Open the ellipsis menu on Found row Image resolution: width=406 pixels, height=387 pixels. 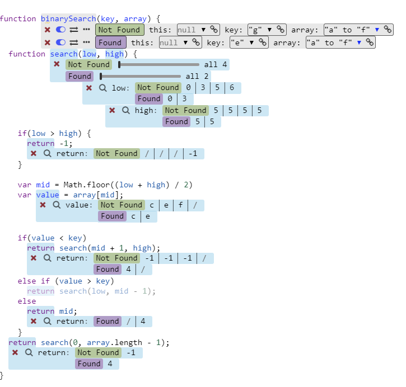click(86, 43)
